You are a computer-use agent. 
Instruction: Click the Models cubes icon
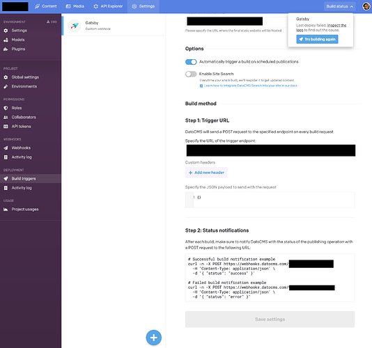point(6,40)
